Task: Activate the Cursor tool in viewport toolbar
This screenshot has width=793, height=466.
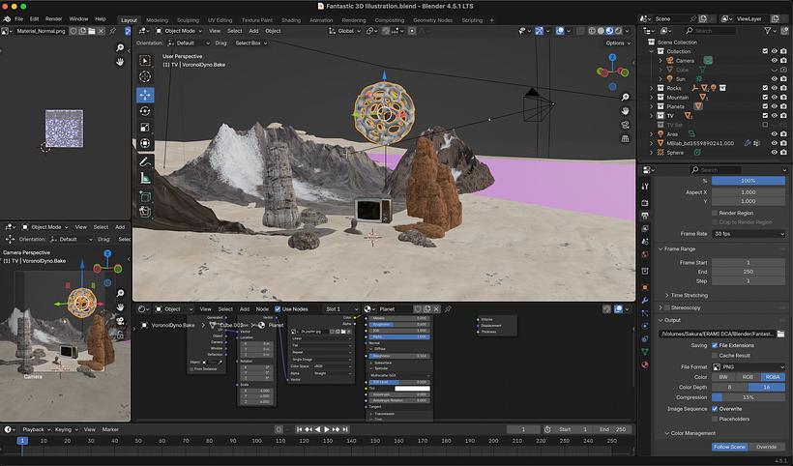Action: click(x=145, y=77)
